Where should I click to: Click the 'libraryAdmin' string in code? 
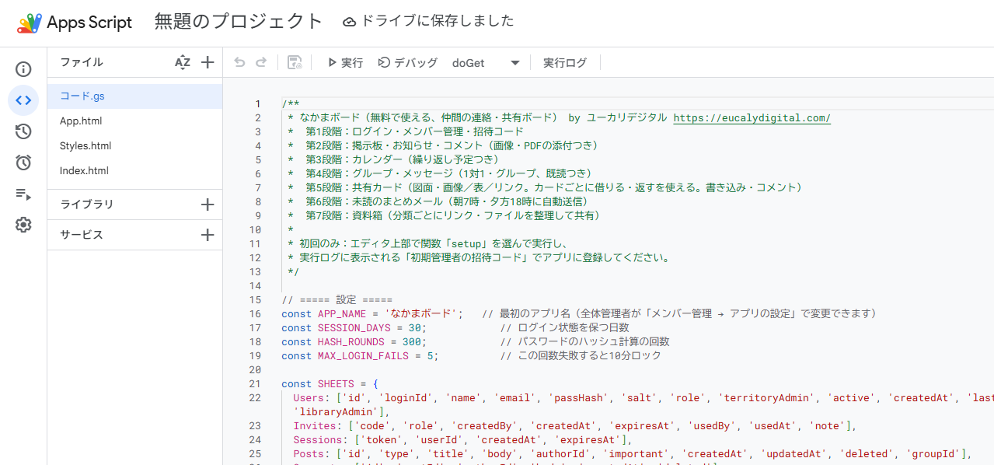click(336, 412)
